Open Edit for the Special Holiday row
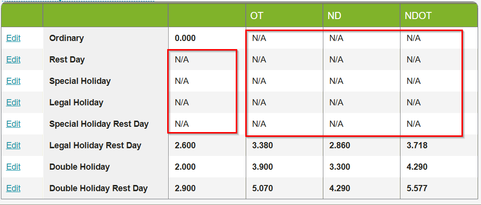The width and height of the screenshot is (481, 205). [13, 81]
